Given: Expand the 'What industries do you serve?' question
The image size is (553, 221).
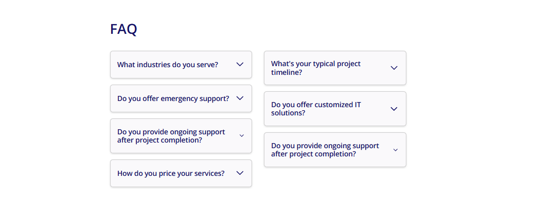Looking at the screenshot, I should tap(168, 65).
